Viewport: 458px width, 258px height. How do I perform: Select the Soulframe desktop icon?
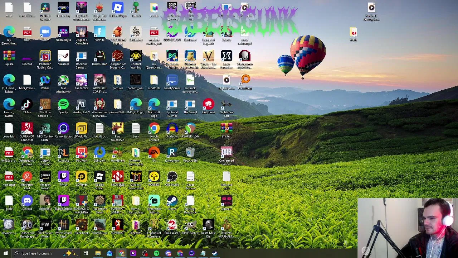click(136, 34)
